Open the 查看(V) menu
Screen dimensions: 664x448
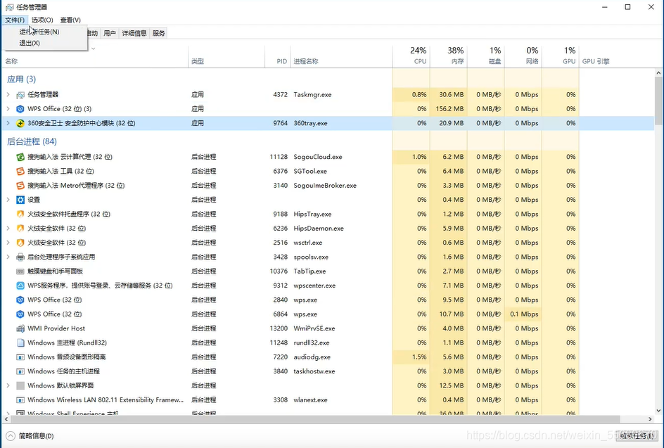click(x=70, y=20)
